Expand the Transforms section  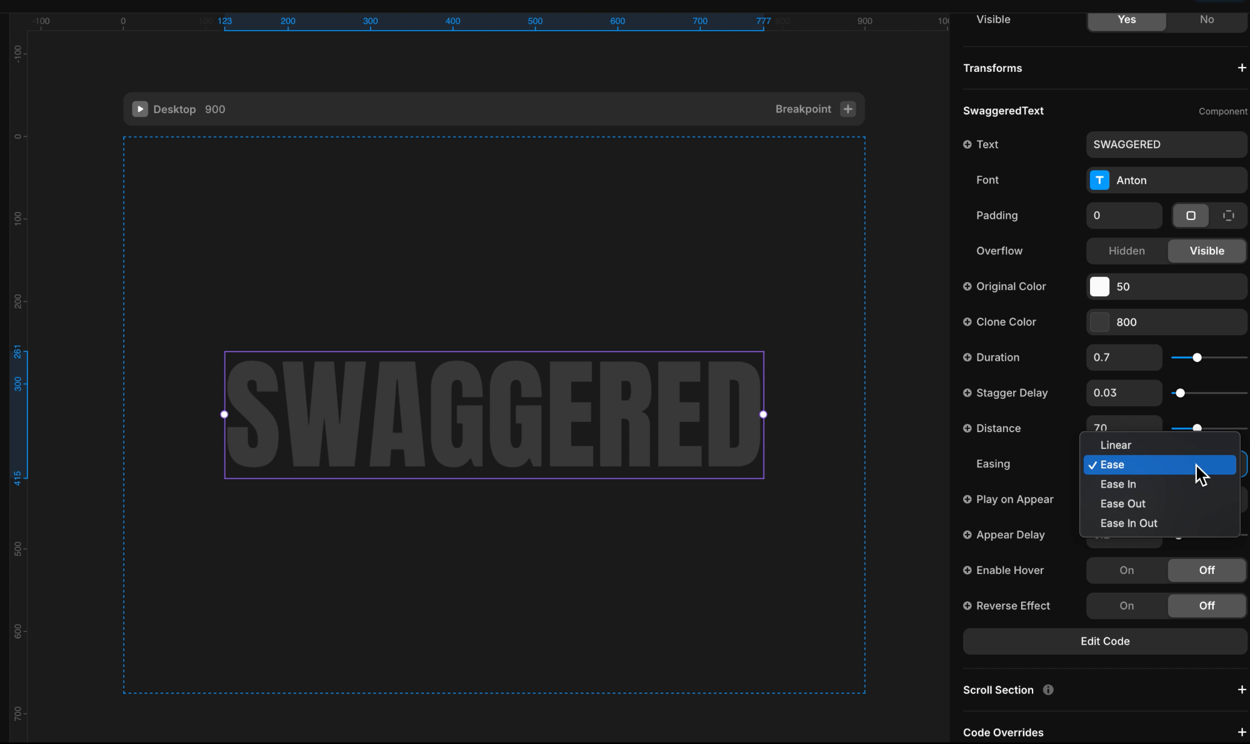click(1241, 68)
